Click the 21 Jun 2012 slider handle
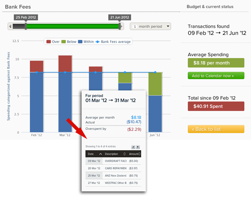The height and width of the screenshot is (200, 251). [x=119, y=26]
